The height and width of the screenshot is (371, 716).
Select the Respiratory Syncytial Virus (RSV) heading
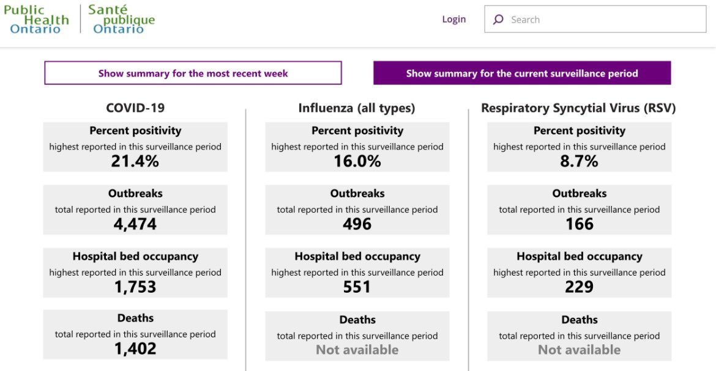(578, 108)
